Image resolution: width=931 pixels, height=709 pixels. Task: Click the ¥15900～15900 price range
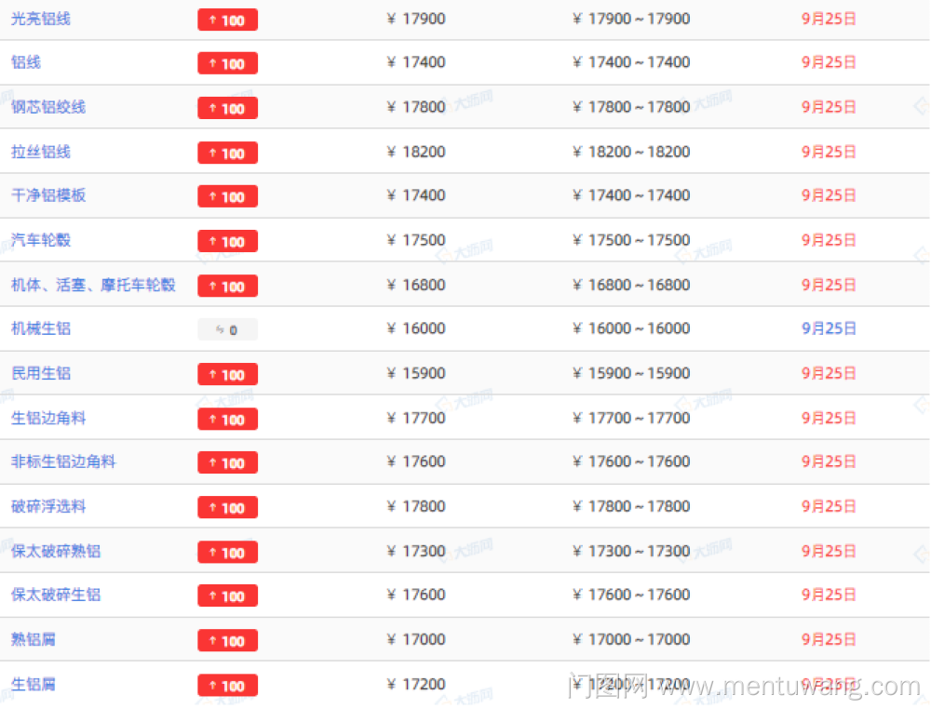coord(631,373)
